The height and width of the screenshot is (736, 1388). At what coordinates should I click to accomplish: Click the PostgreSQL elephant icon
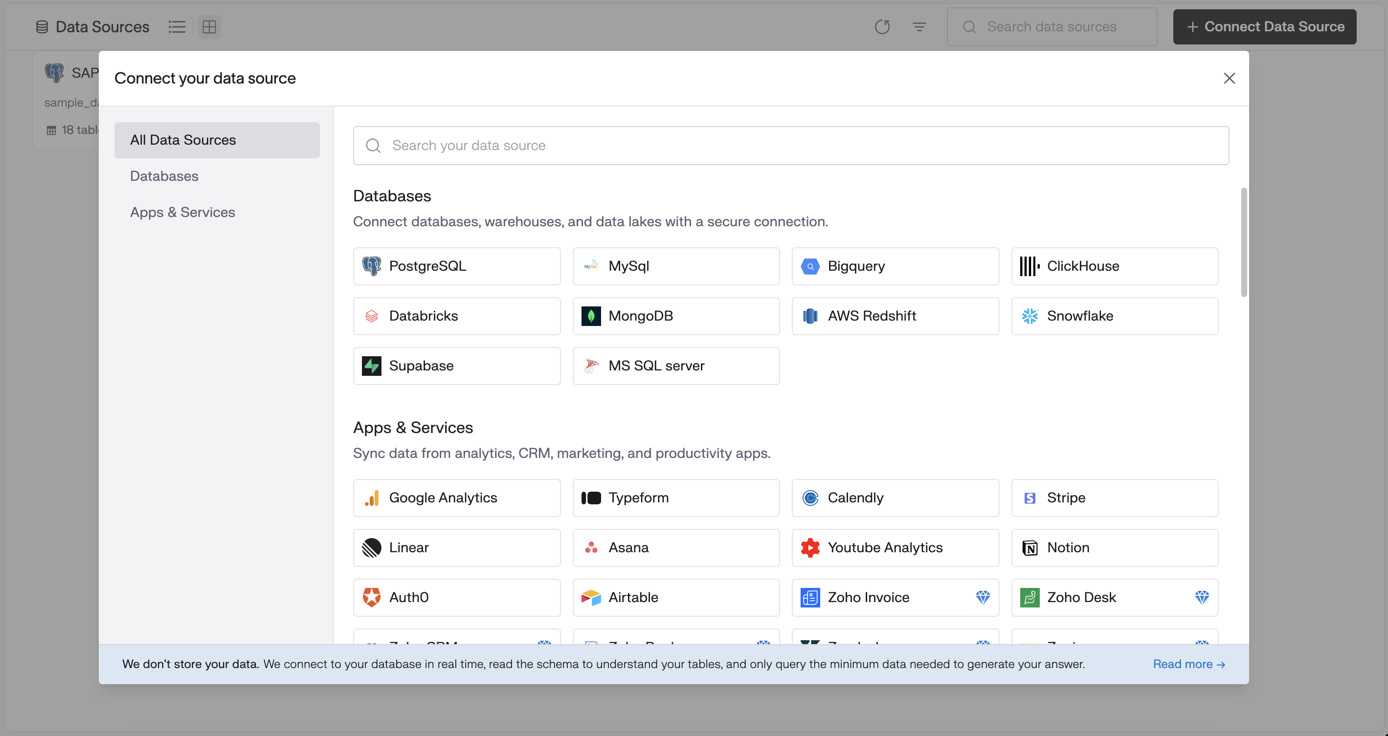point(371,266)
